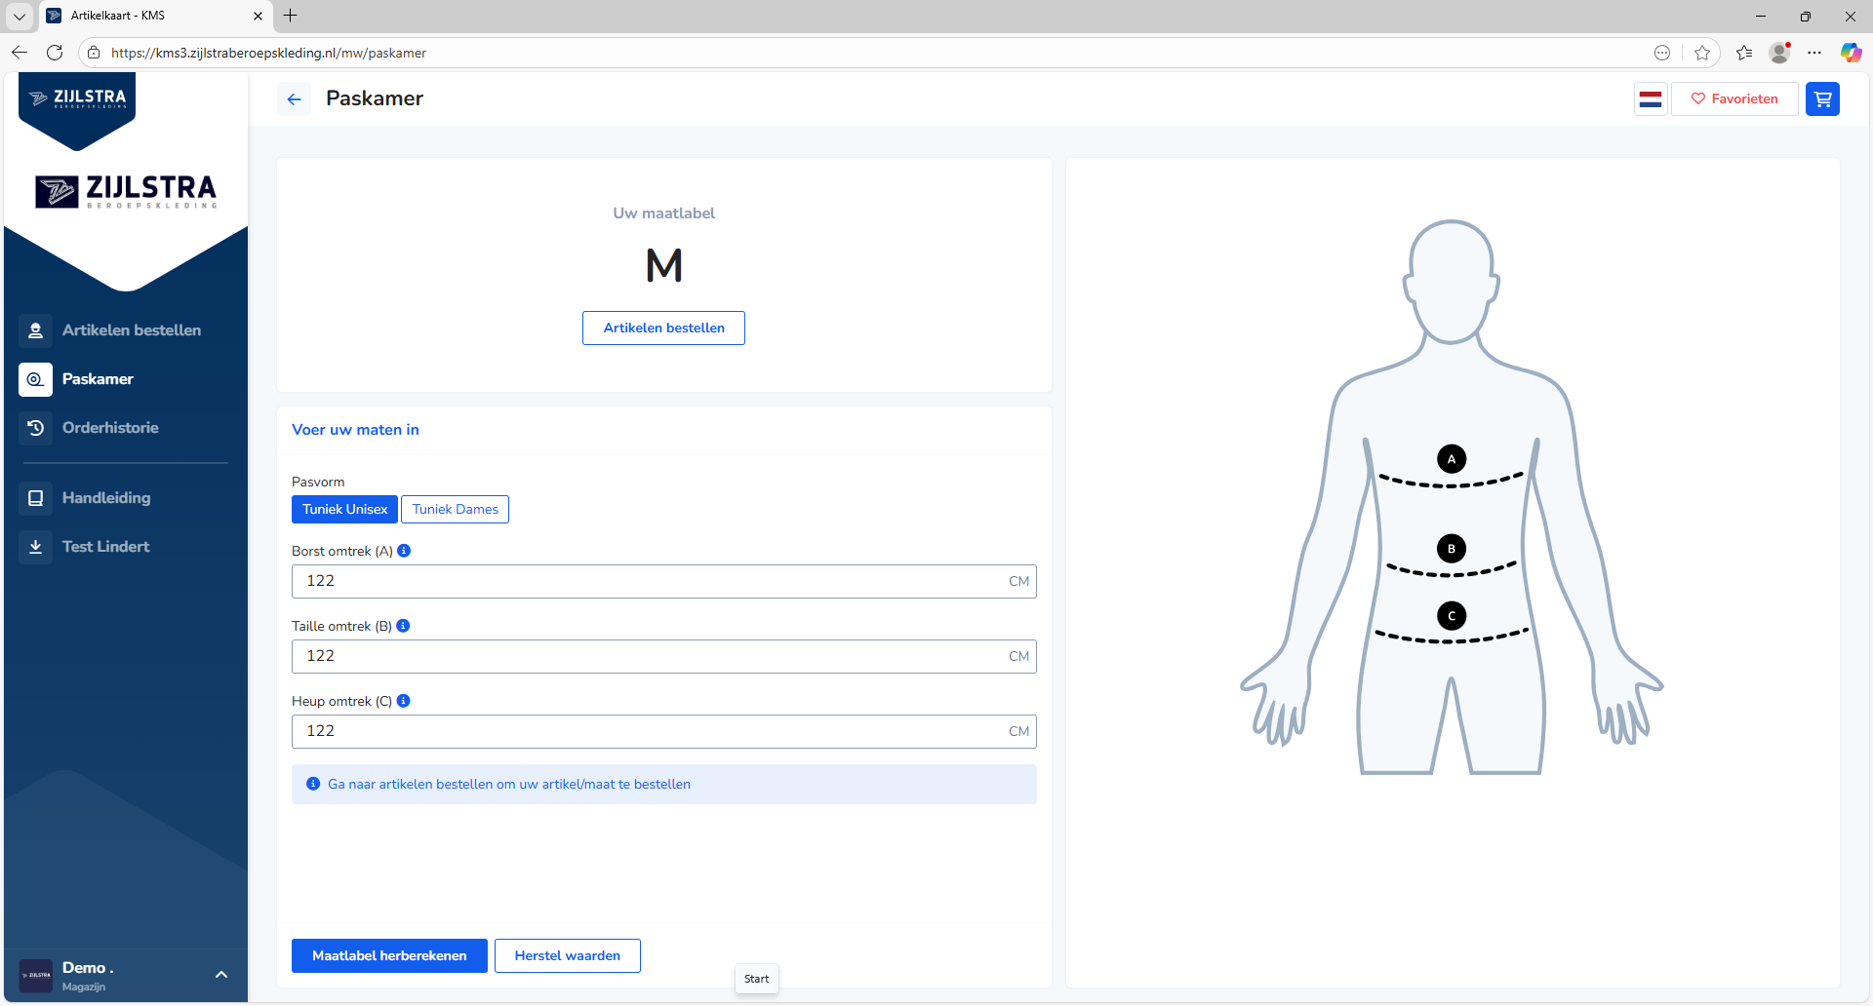Click info icon next to Taille omtrek (B)
This screenshot has height=1006, width=1873.
coord(403,626)
